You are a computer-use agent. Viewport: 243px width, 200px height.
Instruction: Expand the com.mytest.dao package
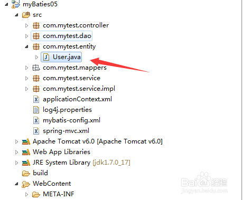coord(26,36)
